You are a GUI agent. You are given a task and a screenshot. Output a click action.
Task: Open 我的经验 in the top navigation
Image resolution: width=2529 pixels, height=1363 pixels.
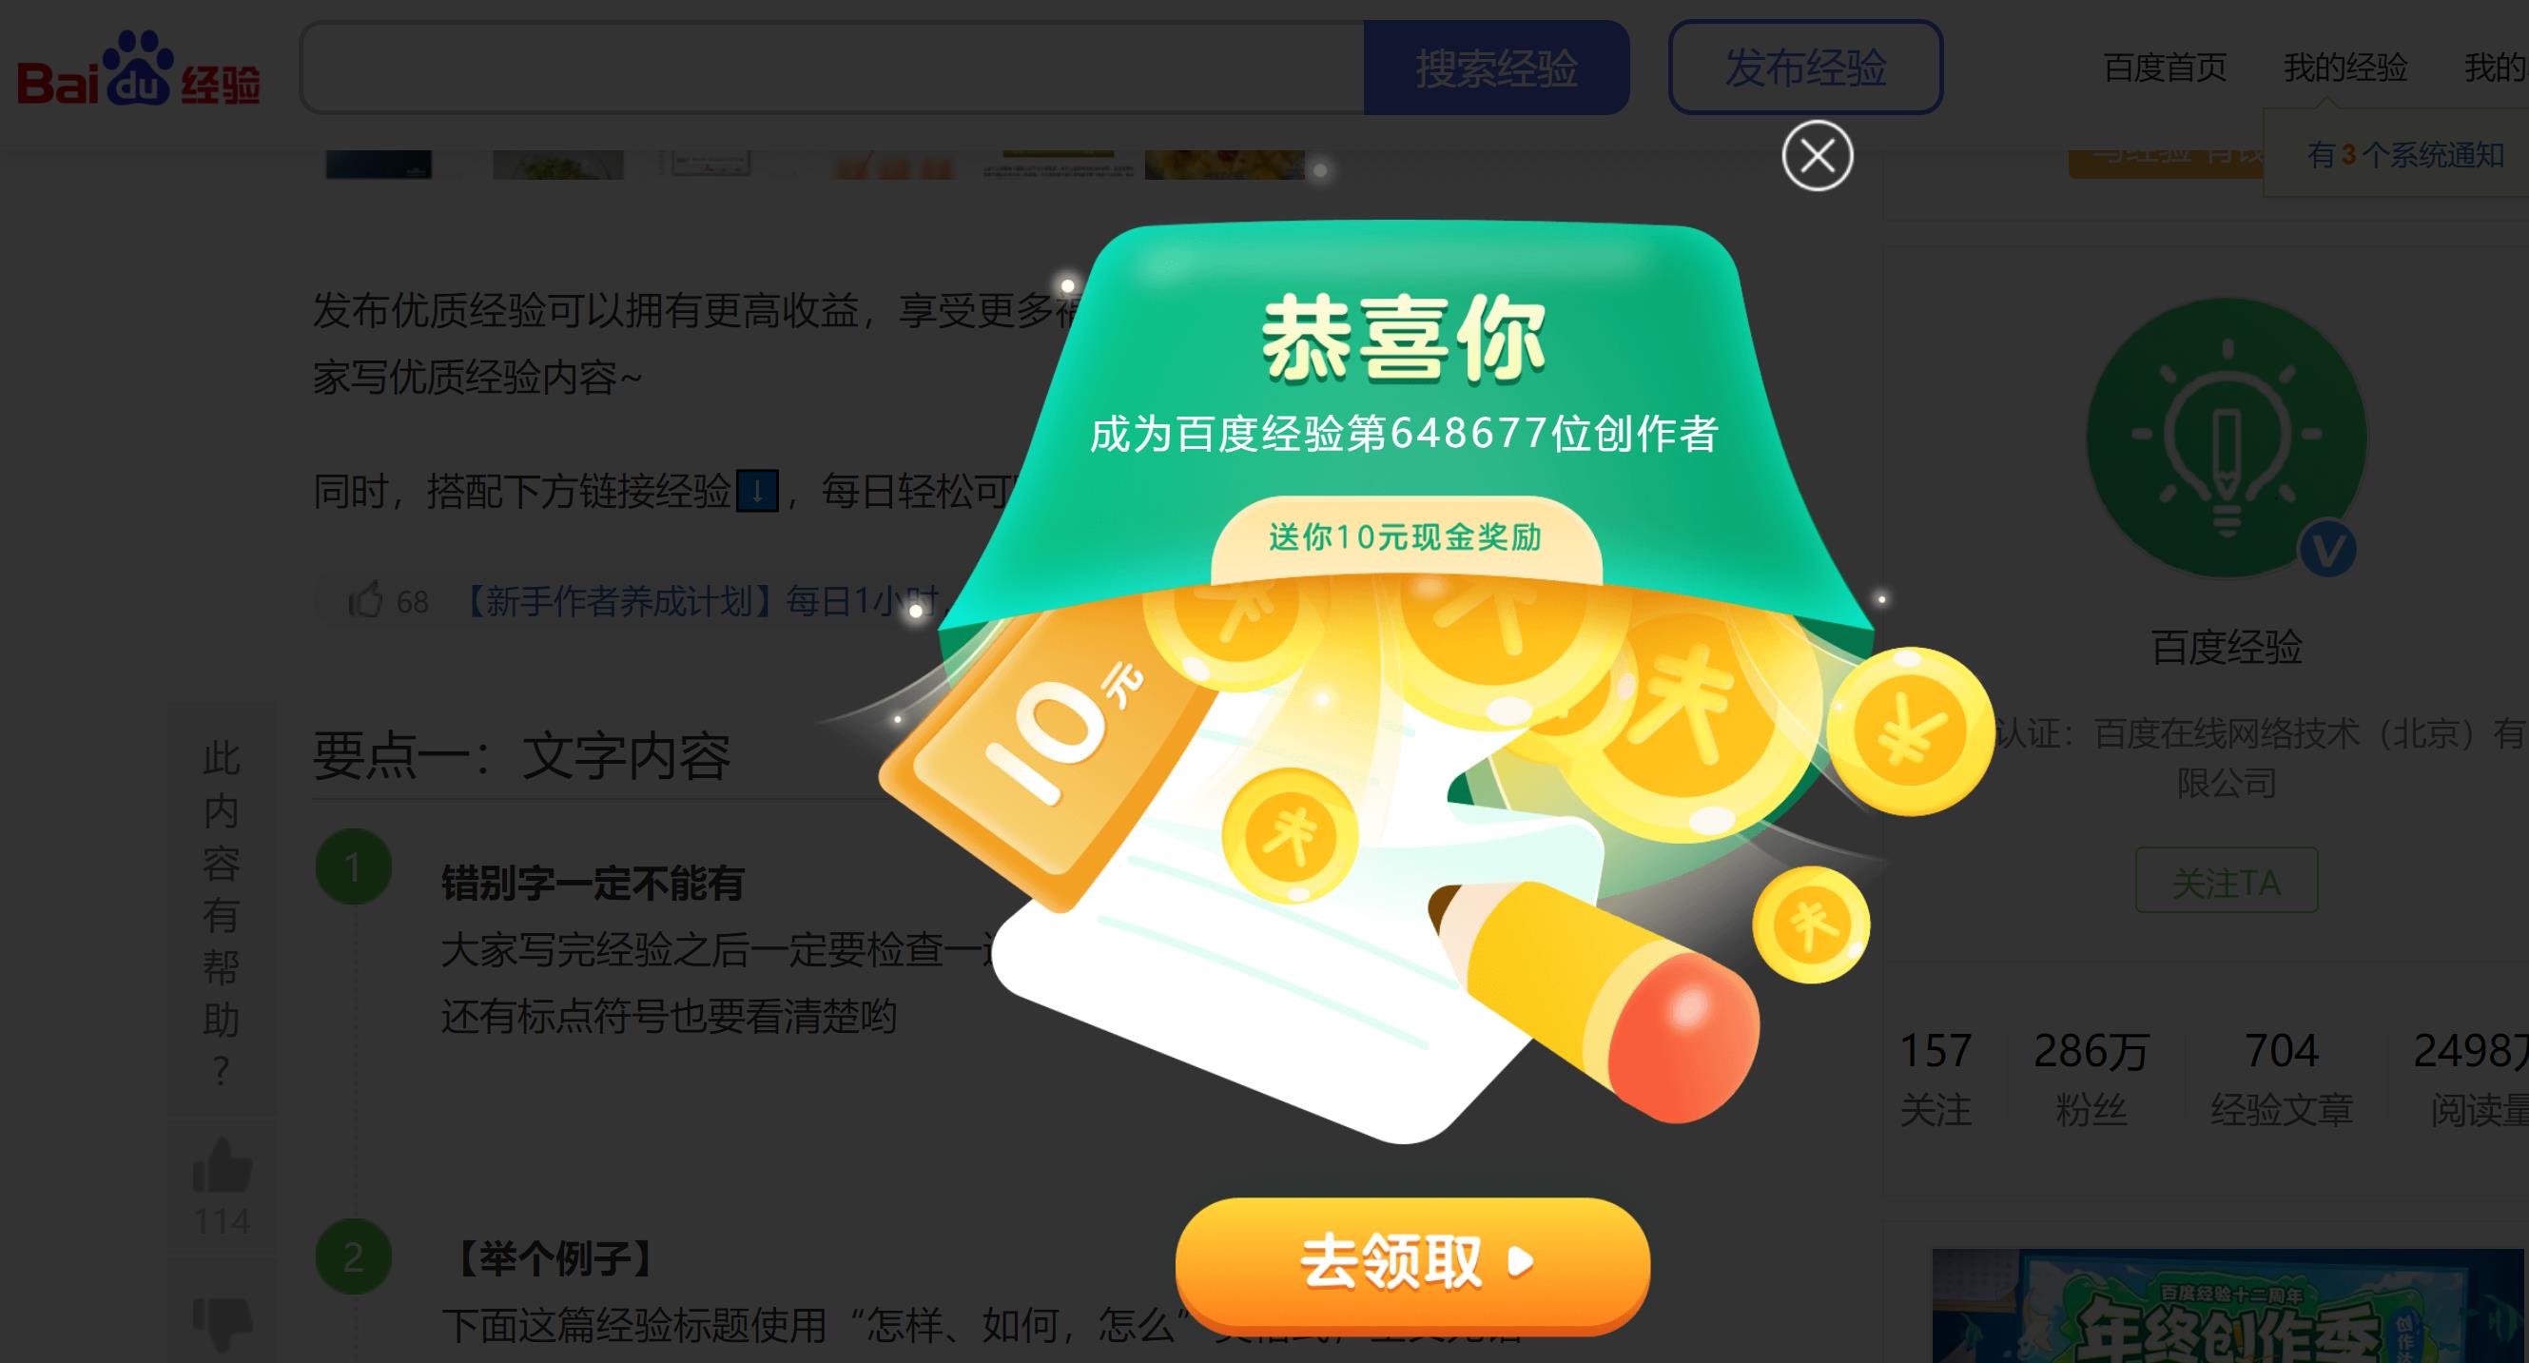coord(2345,68)
